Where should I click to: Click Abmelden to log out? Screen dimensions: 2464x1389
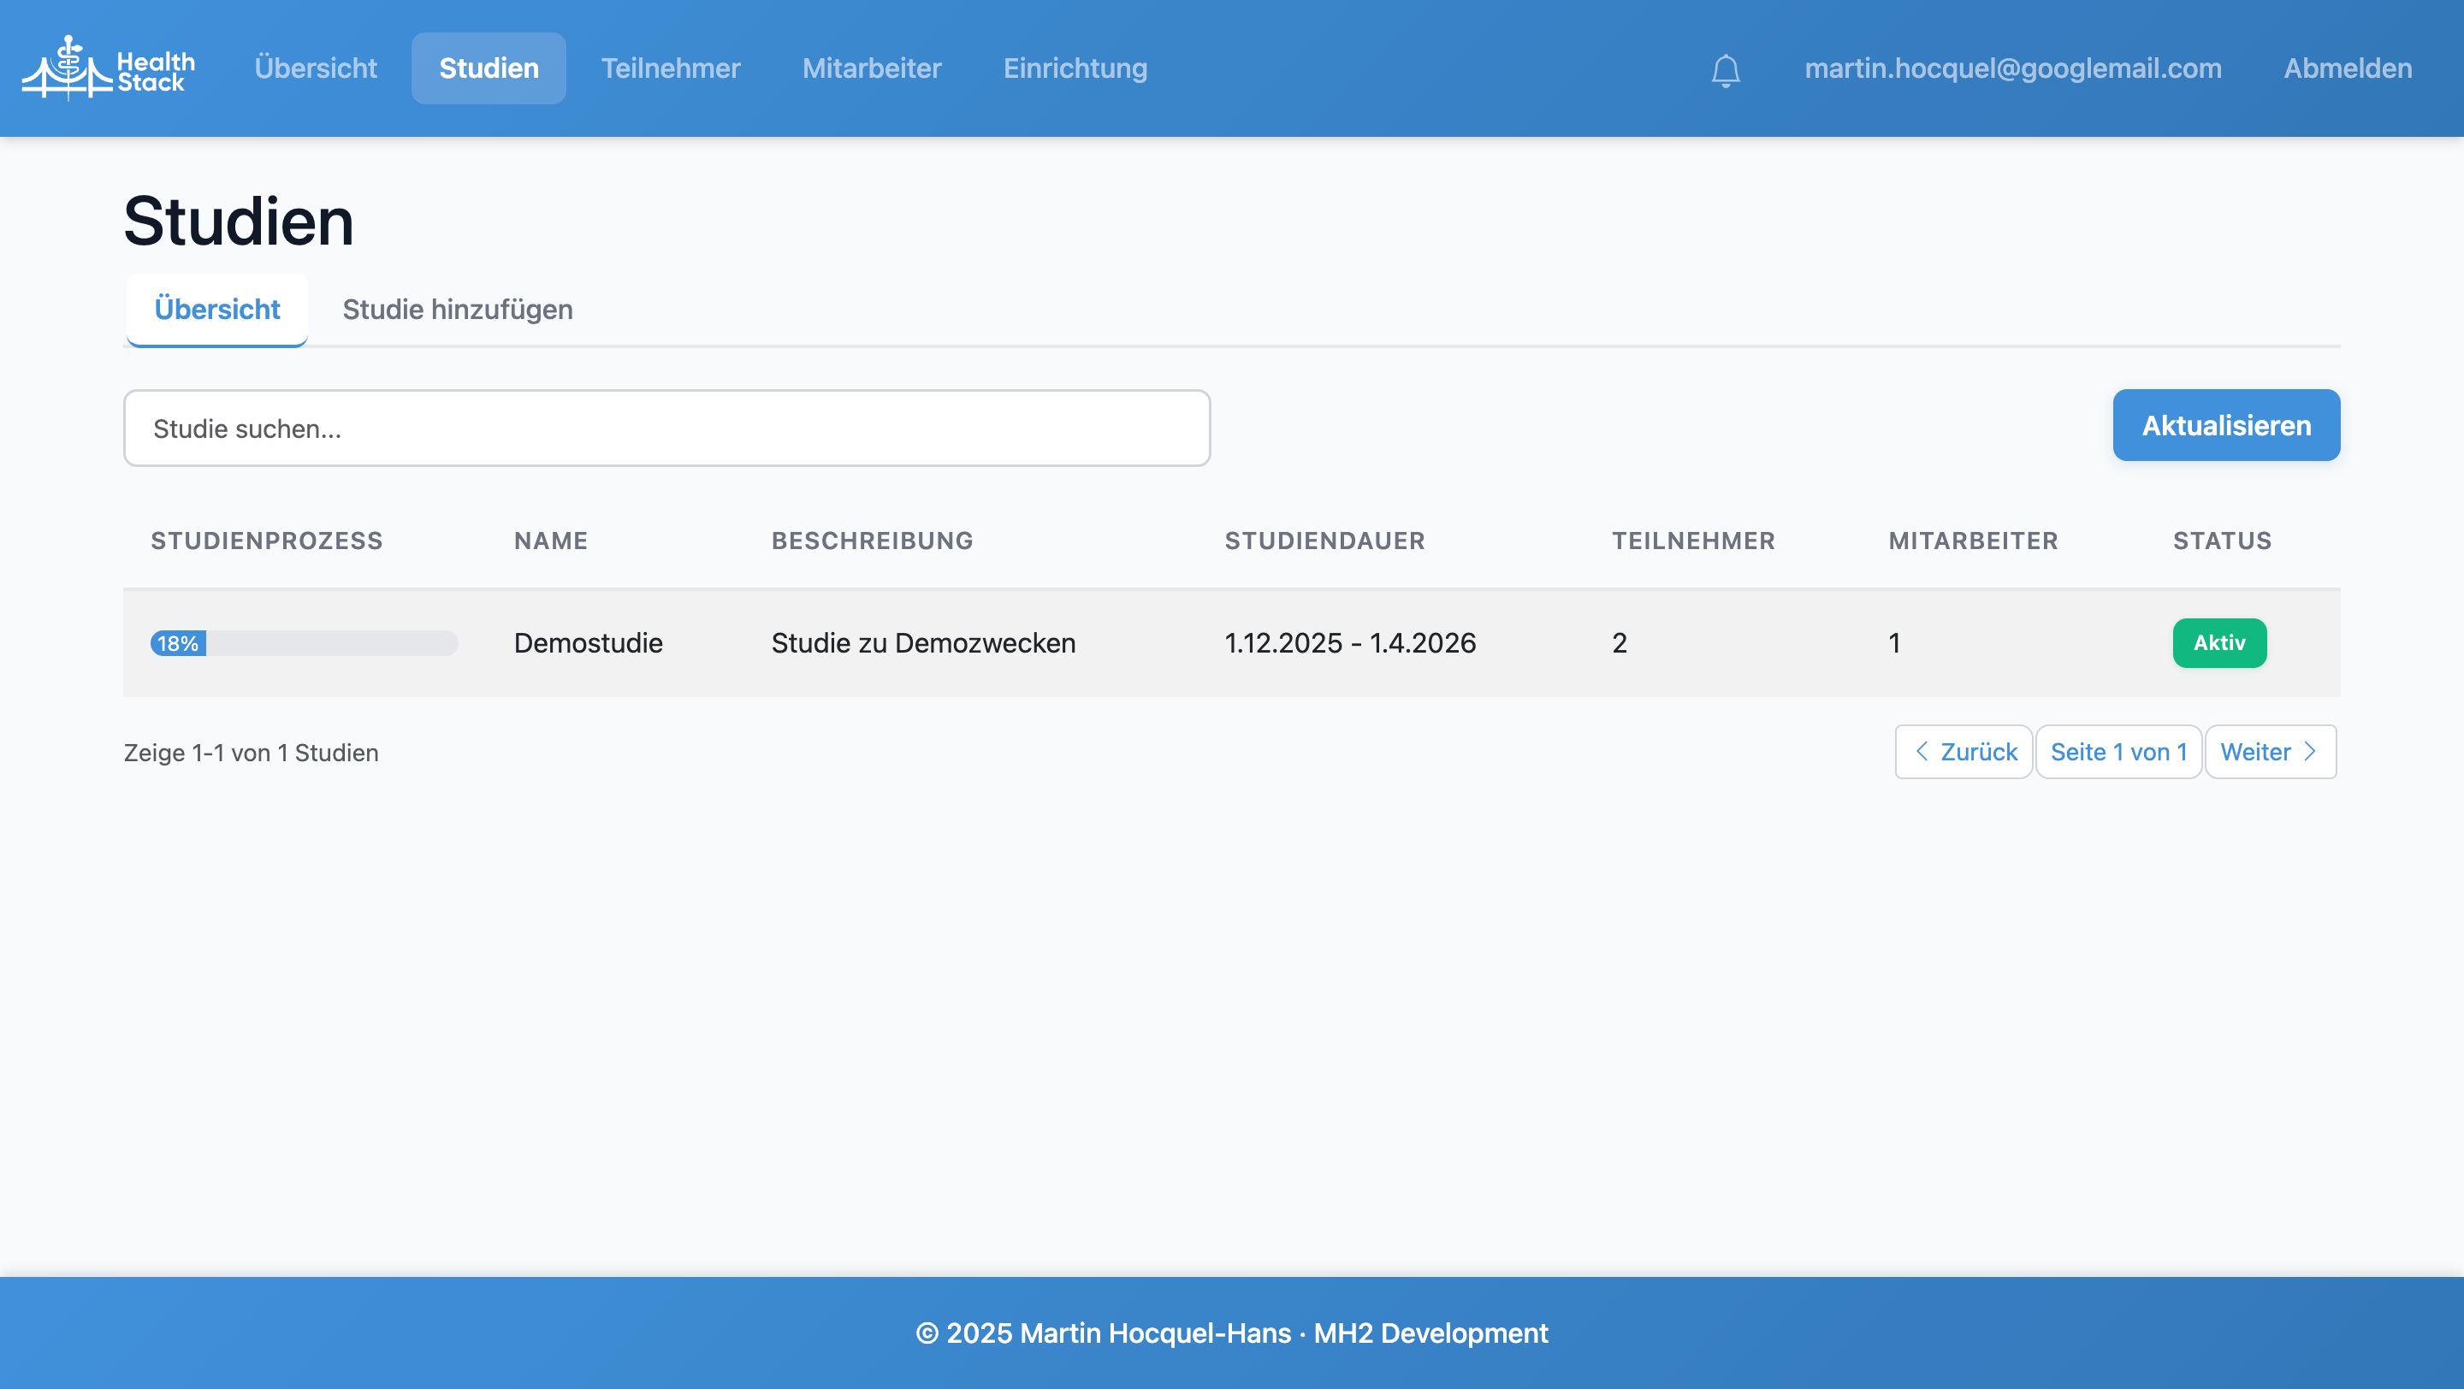point(2348,68)
